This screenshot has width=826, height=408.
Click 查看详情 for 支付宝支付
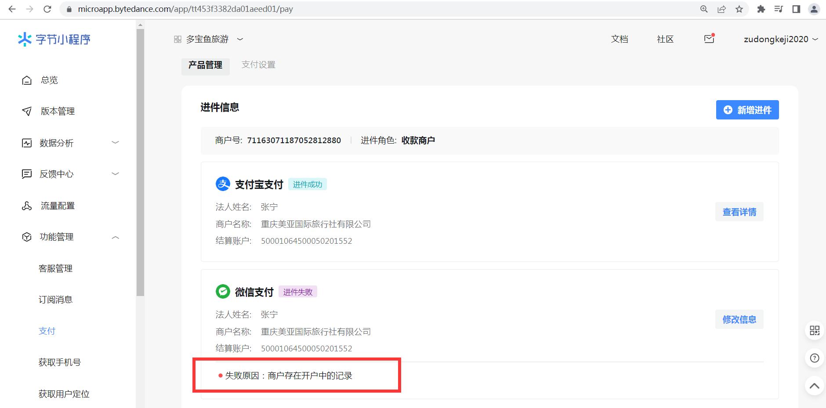tap(739, 212)
